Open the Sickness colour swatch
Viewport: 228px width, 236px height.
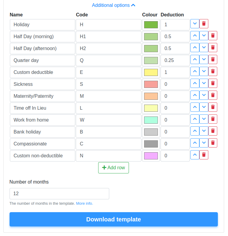click(151, 84)
